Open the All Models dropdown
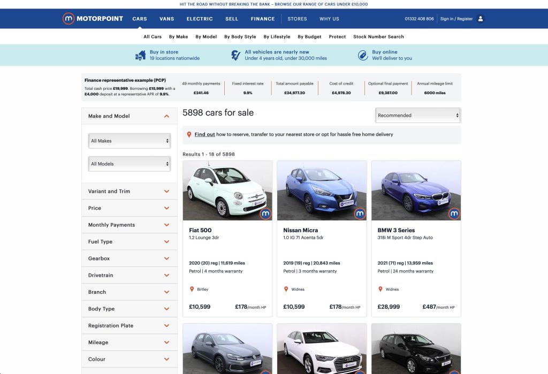Viewport: 548px width, 374px height. (129, 163)
